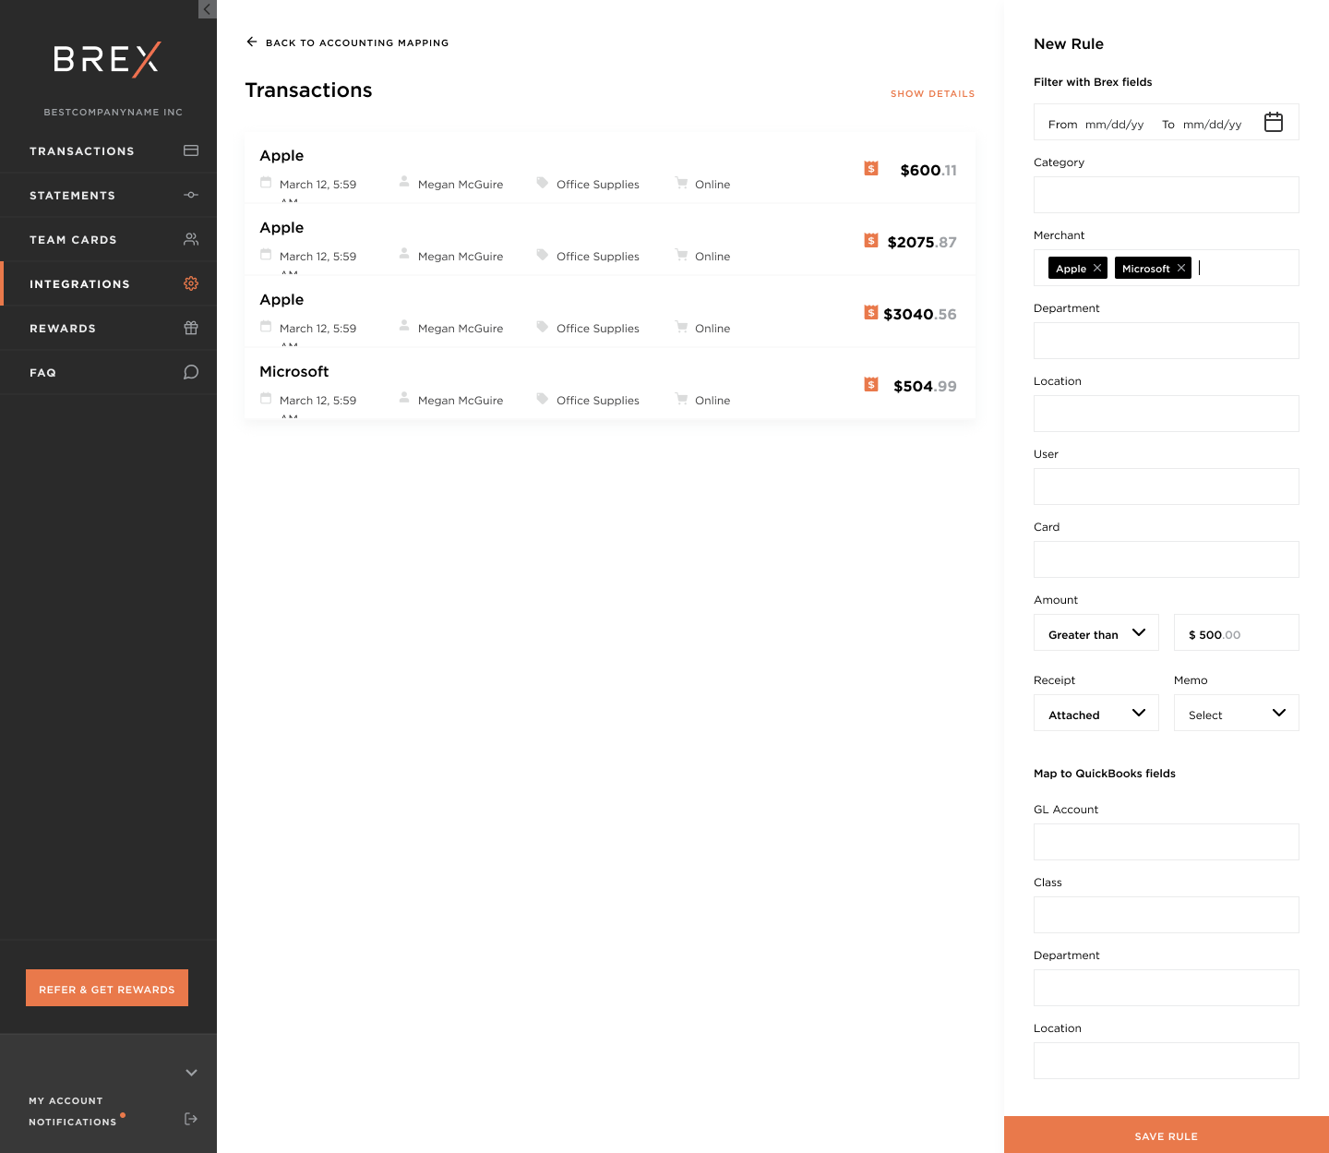
Task: Click the Class field
Action: [1167, 915]
